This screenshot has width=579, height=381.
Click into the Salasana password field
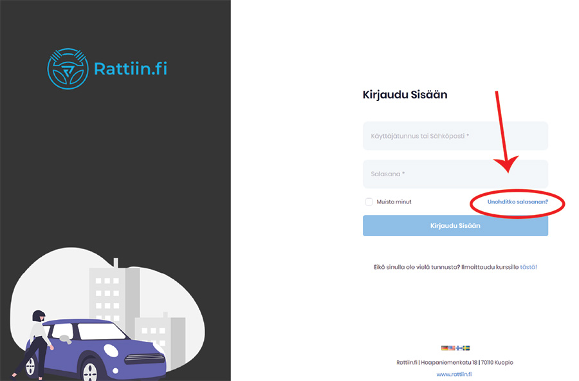click(x=455, y=174)
